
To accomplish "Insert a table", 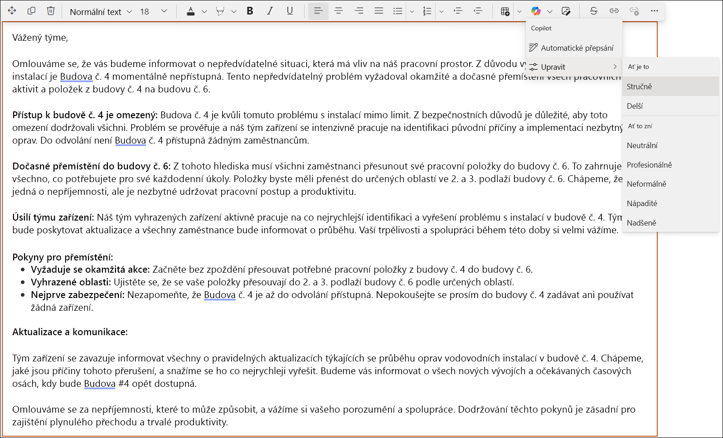I will point(505,11).
